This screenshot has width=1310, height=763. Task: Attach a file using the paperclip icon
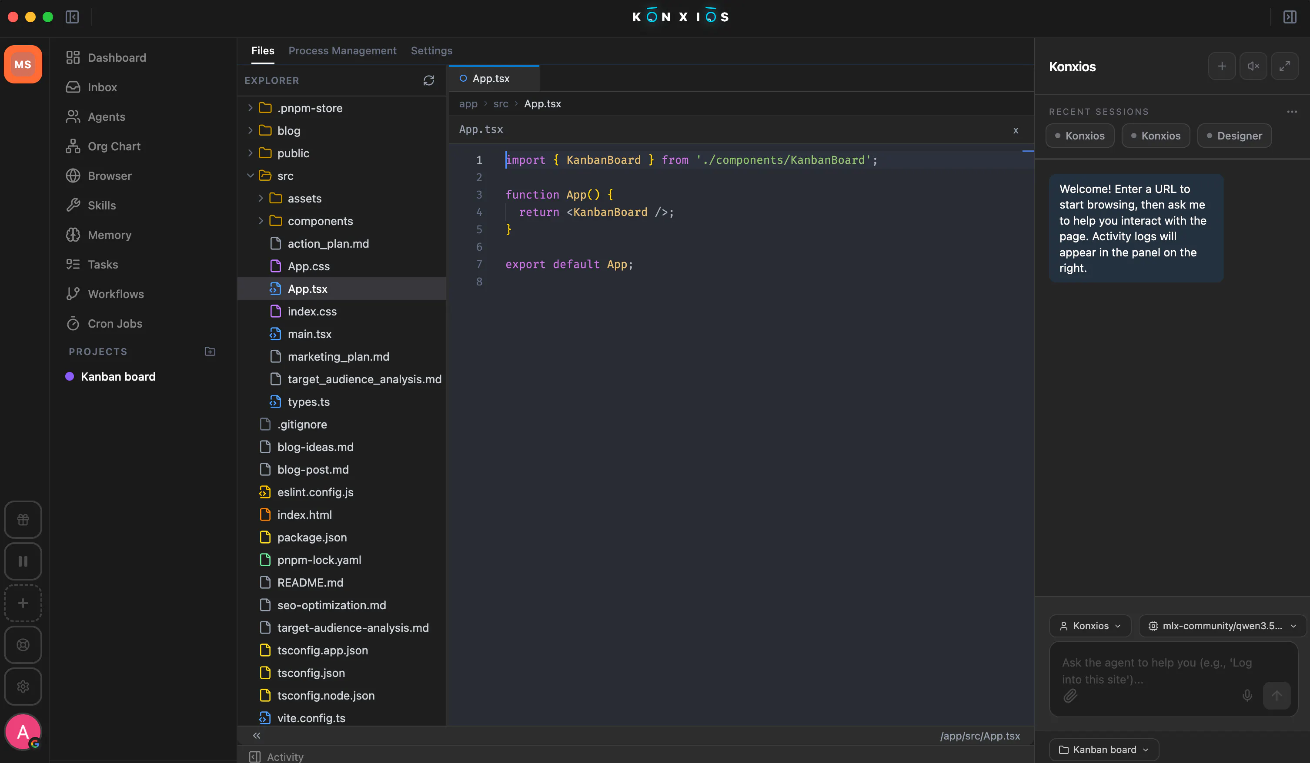[1070, 696]
